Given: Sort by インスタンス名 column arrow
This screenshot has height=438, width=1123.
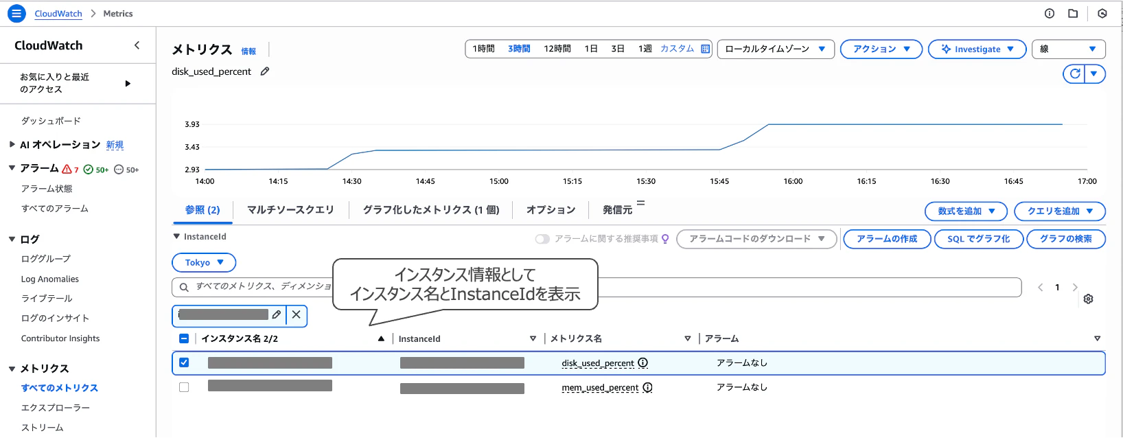Looking at the screenshot, I should 381,338.
